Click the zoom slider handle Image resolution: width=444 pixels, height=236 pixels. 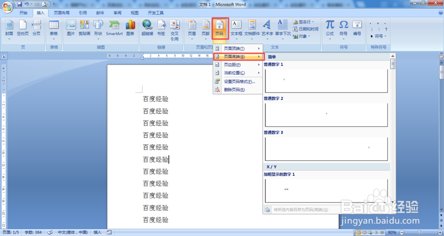point(419,232)
